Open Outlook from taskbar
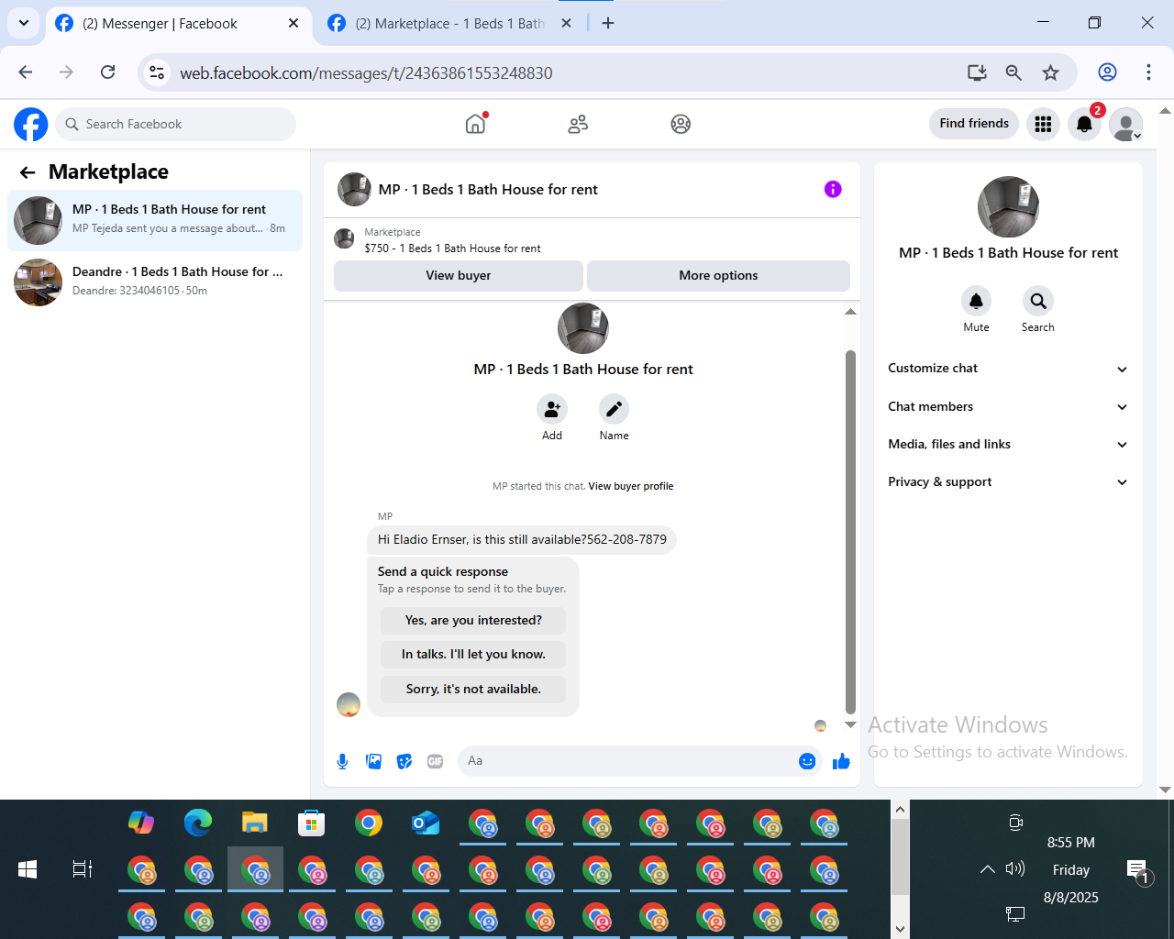The image size is (1174, 939). point(426,823)
